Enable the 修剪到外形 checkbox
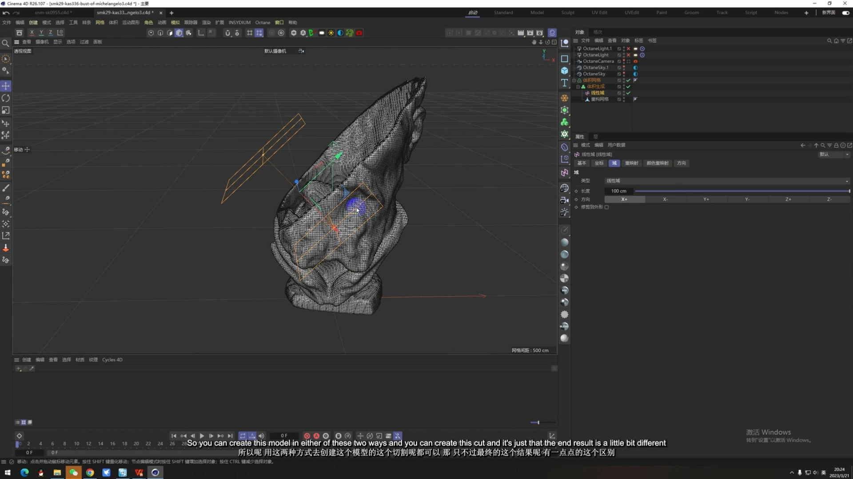Image resolution: width=853 pixels, height=479 pixels. [606, 207]
